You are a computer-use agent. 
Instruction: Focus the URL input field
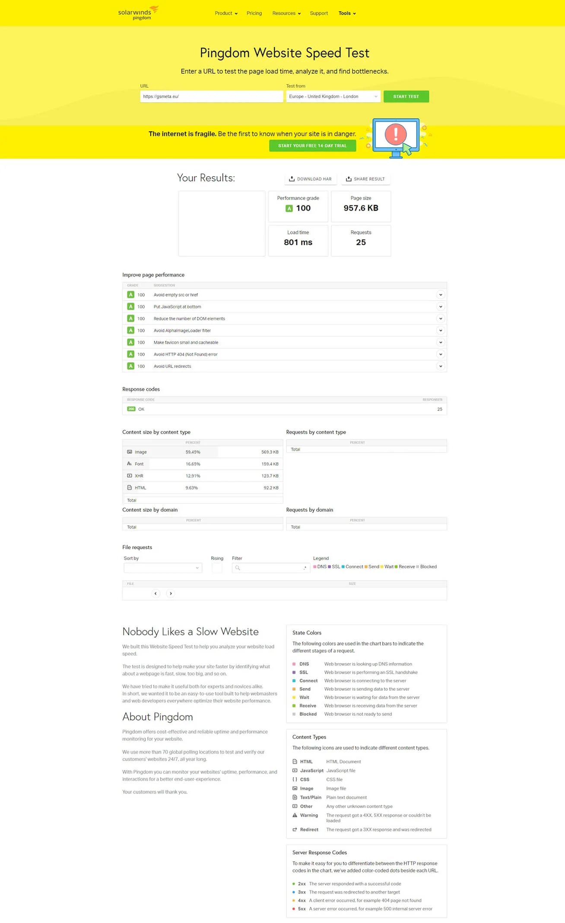tap(211, 96)
